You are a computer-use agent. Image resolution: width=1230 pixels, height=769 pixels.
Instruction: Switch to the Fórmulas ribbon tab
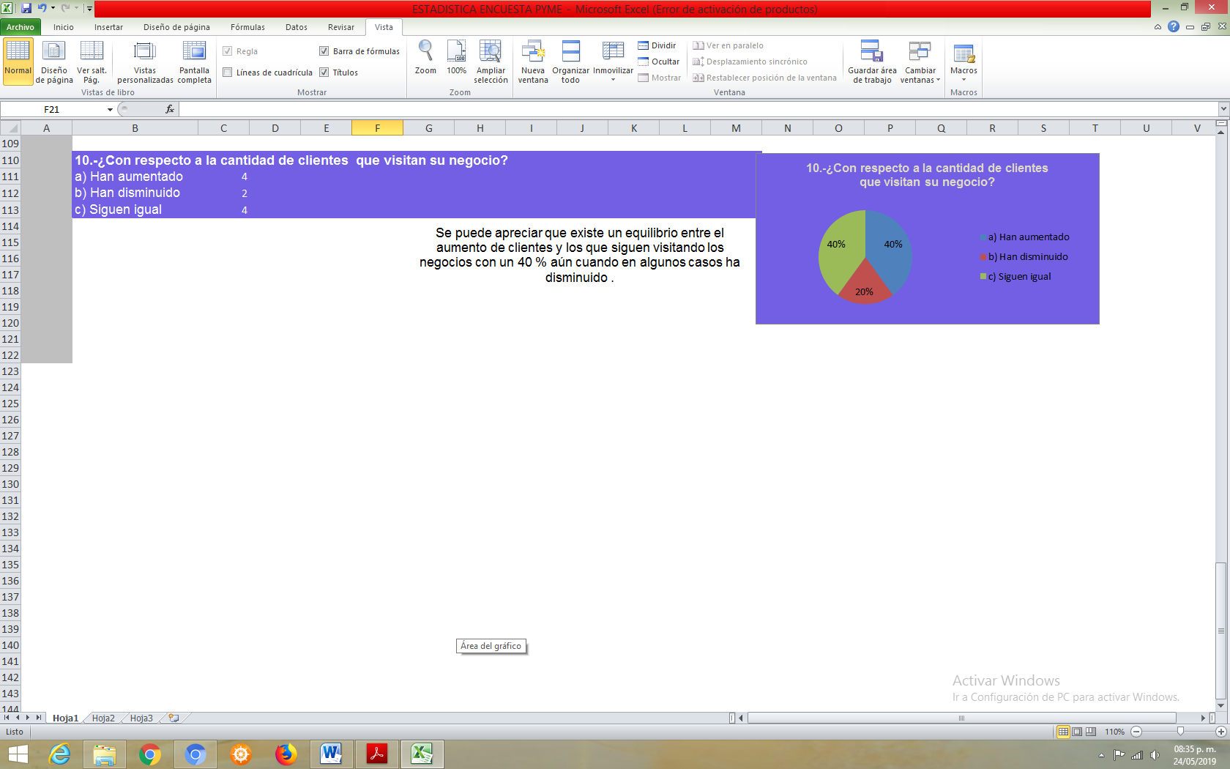[247, 27]
